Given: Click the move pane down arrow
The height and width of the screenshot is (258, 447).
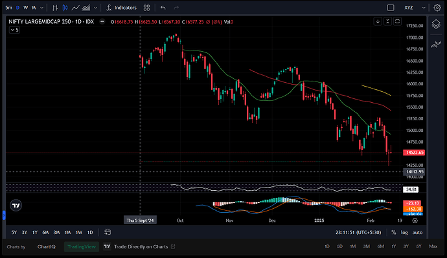Looking at the screenshot, I should (378, 21).
